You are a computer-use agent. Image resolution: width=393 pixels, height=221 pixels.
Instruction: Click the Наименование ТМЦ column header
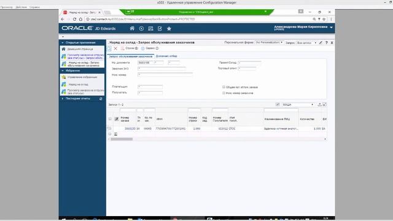click(277, 119)
